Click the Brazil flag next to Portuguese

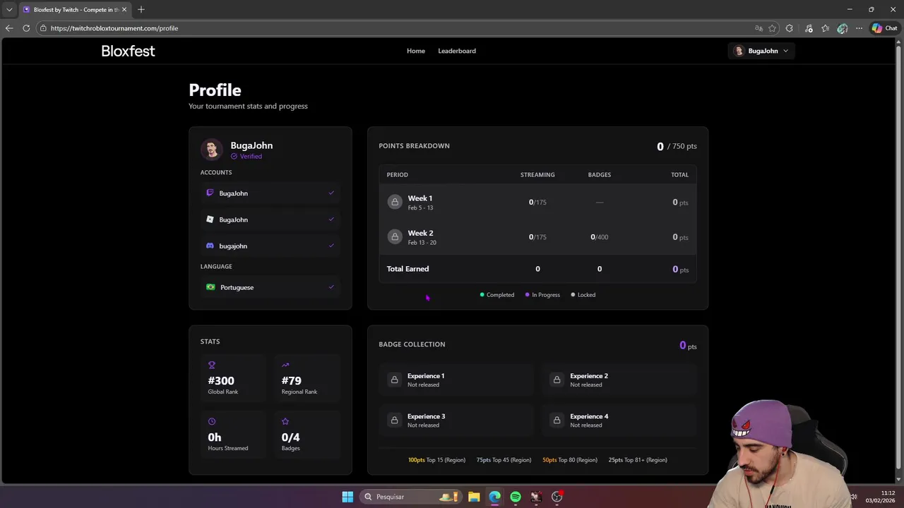point(210,287)
